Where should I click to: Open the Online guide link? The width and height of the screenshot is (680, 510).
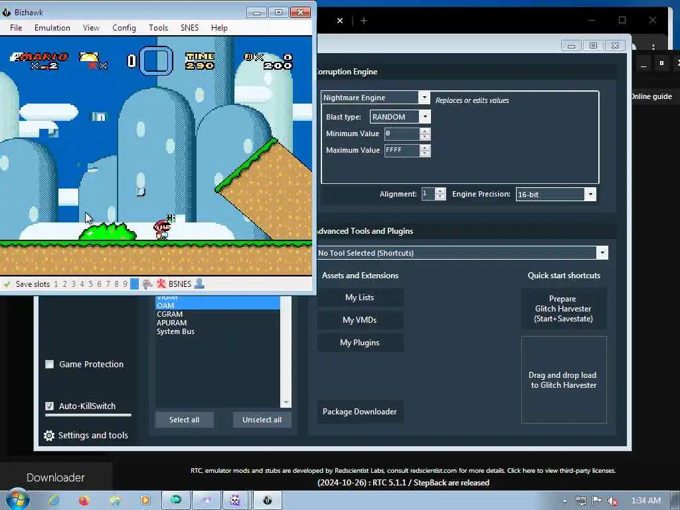(x=651, y=96)
